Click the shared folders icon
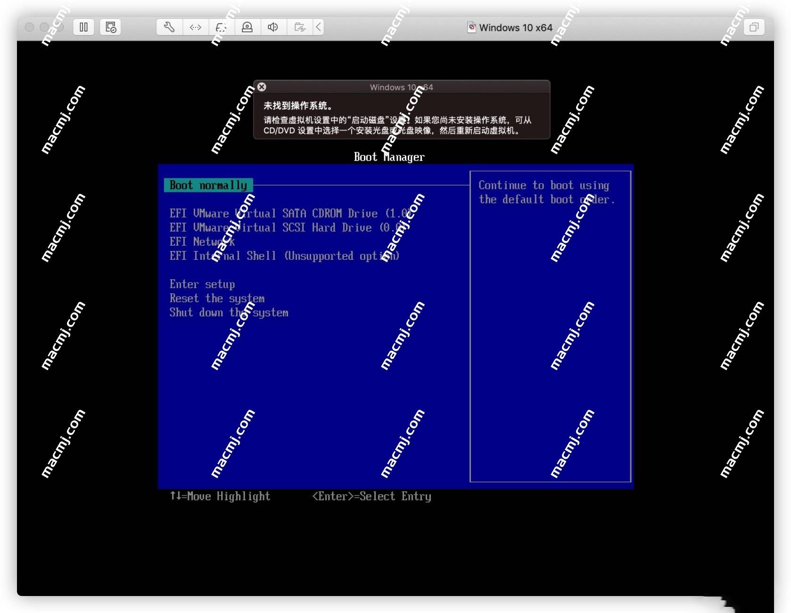 [300, 27]
